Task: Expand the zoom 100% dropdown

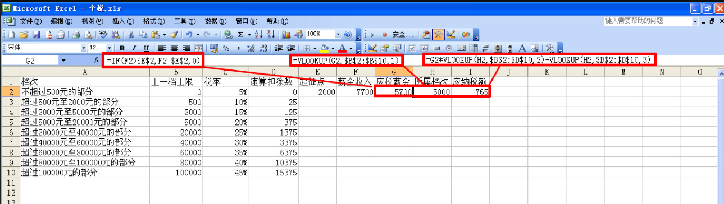Action: (338, 34)
